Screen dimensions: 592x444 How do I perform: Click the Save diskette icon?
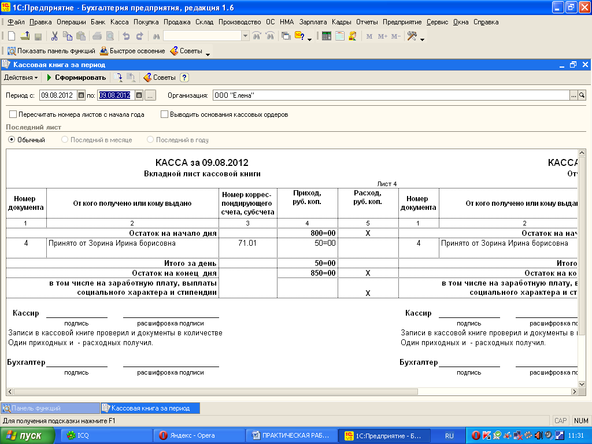(38, 36)
